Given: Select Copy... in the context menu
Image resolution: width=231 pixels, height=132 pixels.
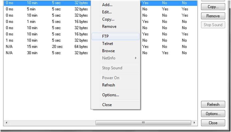Looking at the screenshot, I should 108,19.
